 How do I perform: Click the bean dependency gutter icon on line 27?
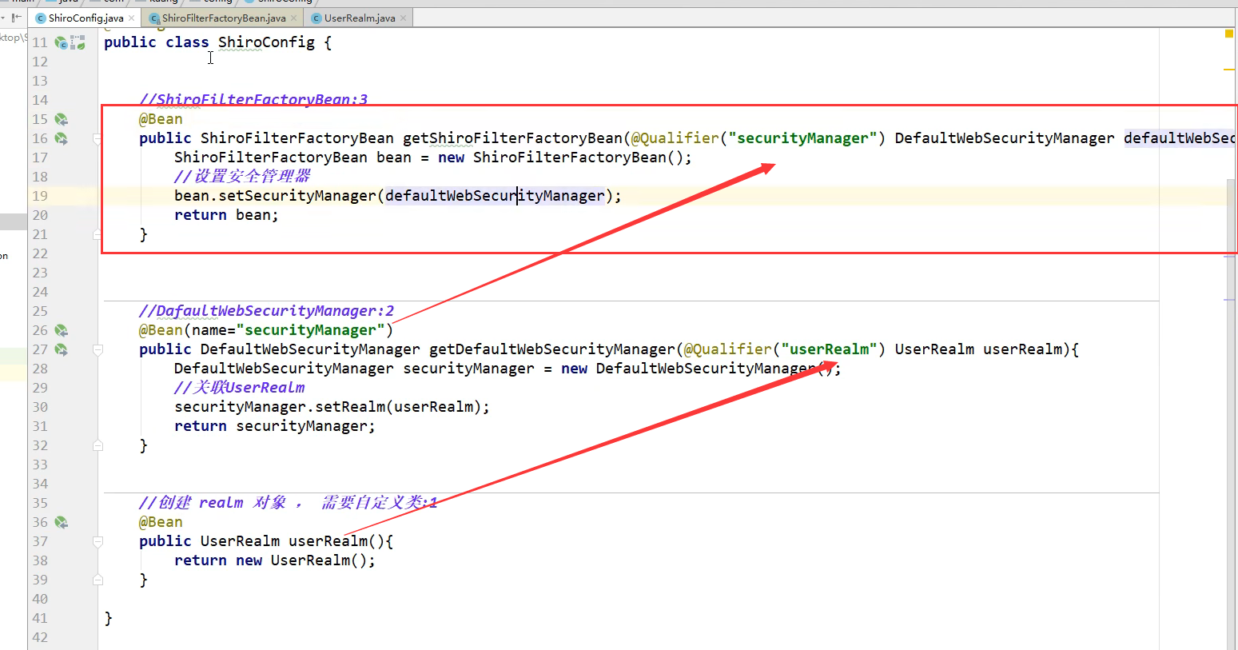(61, 349)
